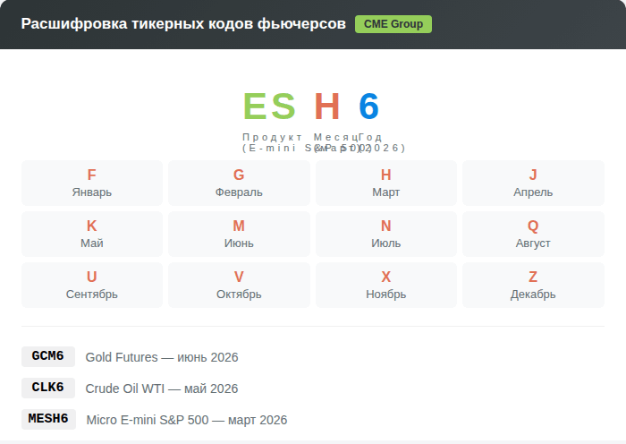Click the GCM6 ticker code tag

[48, 356]
